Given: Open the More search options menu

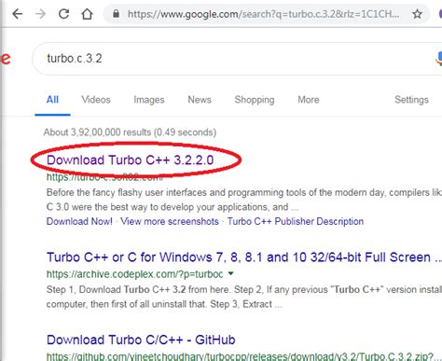Looking at the screenshot, I should (309, 100).
